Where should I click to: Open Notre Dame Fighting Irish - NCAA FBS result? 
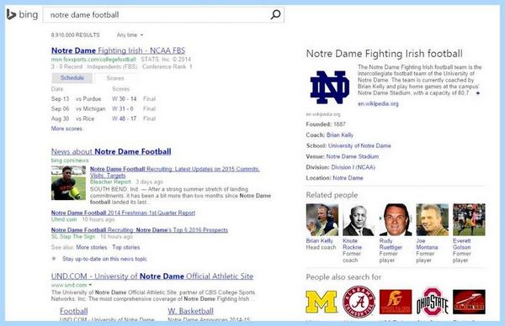click(x=118, y=50)
